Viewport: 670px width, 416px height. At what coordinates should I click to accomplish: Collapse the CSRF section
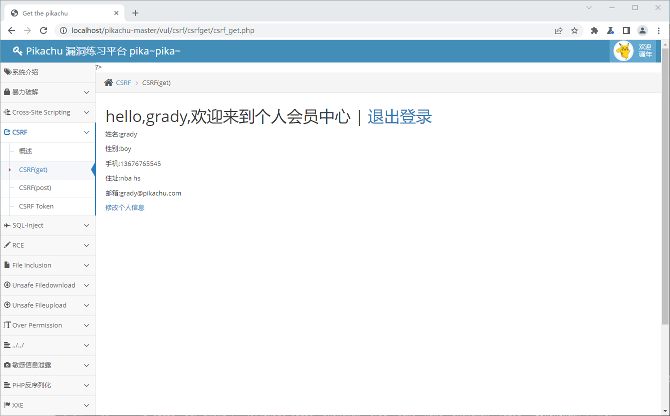(x=47, y=132)
